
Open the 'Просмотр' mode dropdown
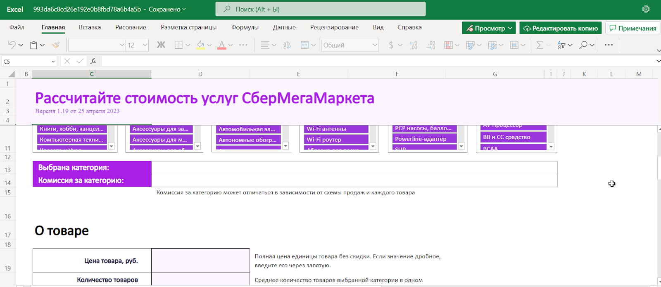pyautogui.click(x=489, y=28)
